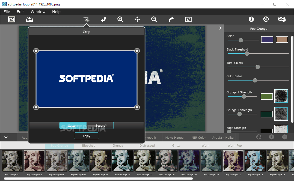Apply preset Pop Grunge 12
Screen dimensions: 294x181
coord(256,161)
